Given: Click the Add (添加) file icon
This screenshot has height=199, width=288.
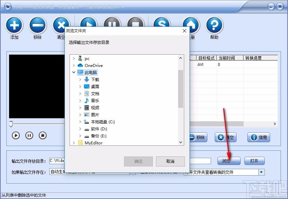Looking at the screenshot, I should coord(14,25).
